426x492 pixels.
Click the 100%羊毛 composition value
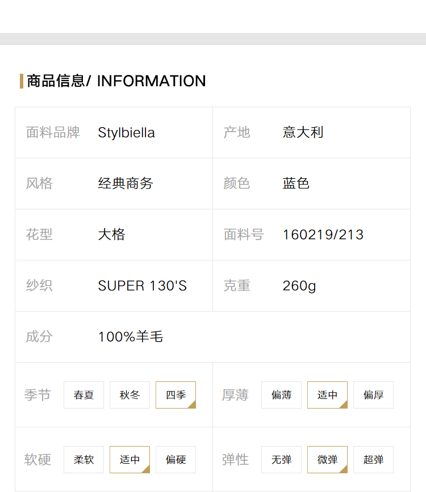131,337
